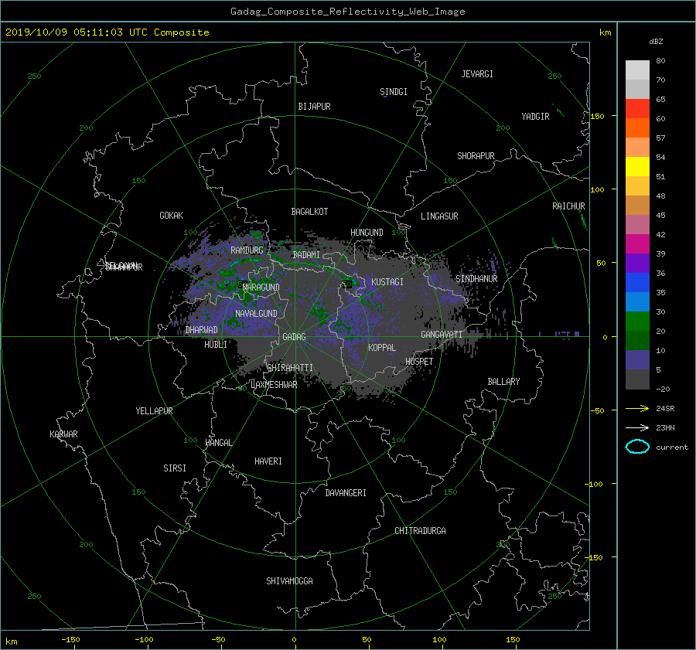
Task: Click the timestamp '2019/10/09 05:11:03 UTC Composite'
Action: point(107,32)
